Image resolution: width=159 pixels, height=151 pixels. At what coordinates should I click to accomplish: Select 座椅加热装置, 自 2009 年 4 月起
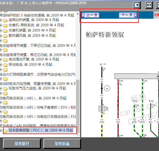34,20
